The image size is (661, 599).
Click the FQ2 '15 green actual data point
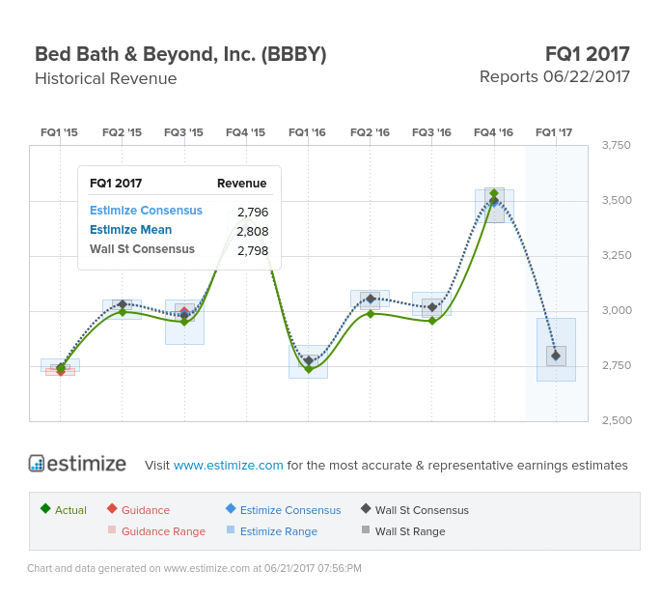(x=123, y=312)
